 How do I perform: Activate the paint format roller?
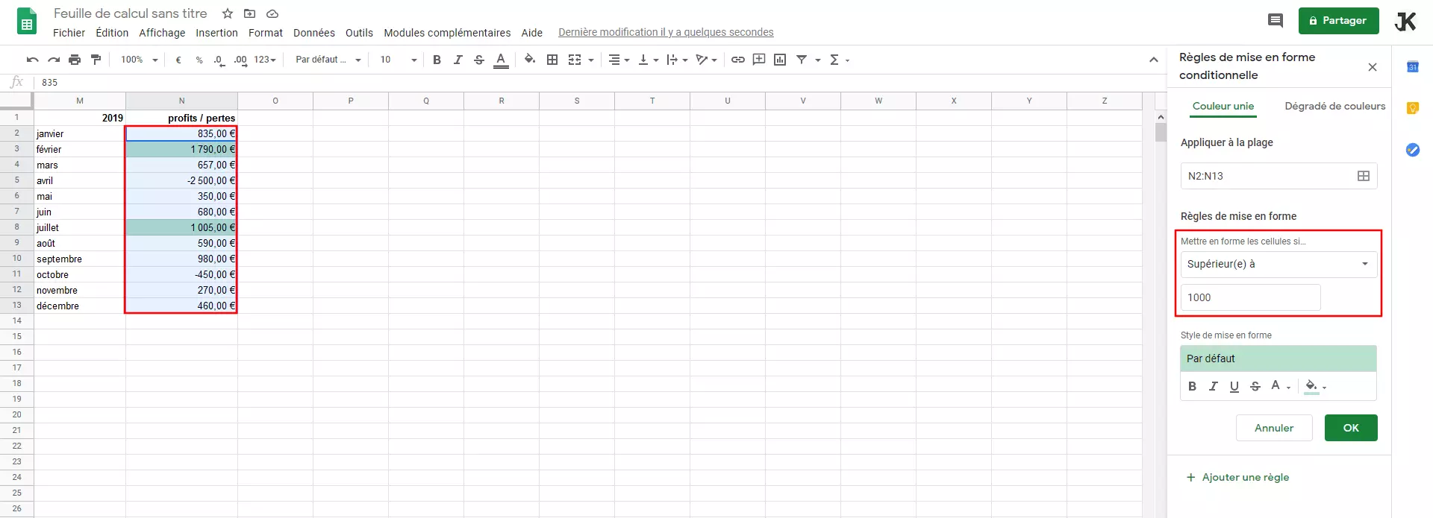coord(96,60)
